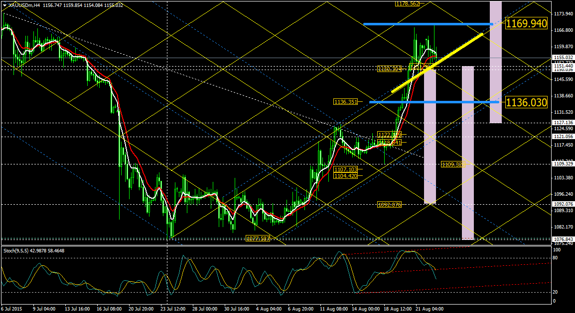Click the 1145.590 price-axis value

click(x=563, y=79)
